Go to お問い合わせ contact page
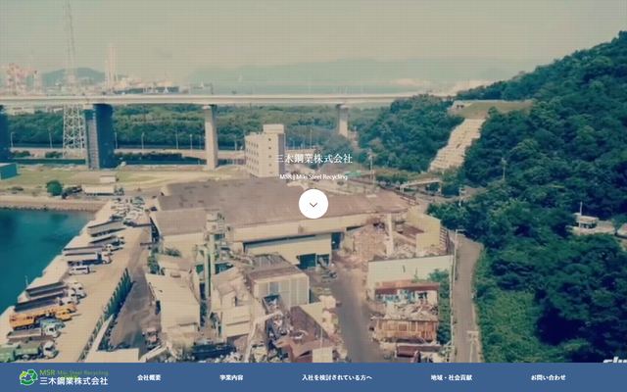Screen dimensions: 627x392 click(x=549, y=377)
